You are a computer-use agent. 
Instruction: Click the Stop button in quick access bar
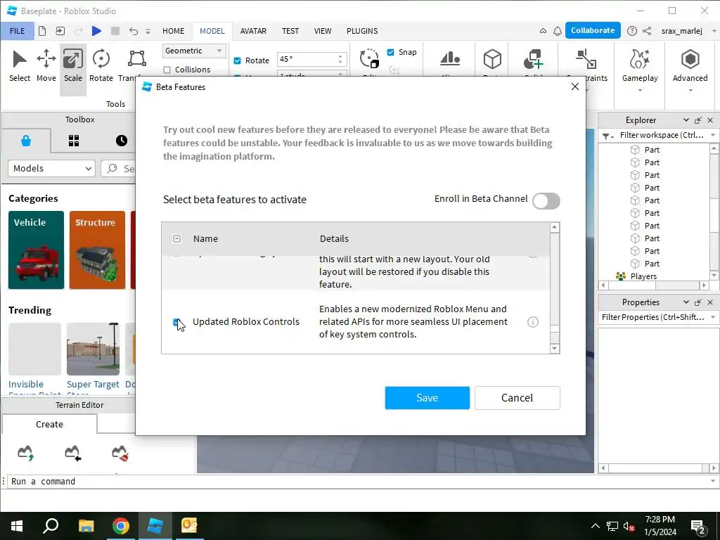pyautogui.click(x=115, y=31)
